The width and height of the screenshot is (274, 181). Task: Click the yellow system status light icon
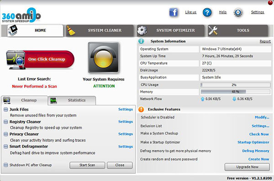click(x=104, y=57)
